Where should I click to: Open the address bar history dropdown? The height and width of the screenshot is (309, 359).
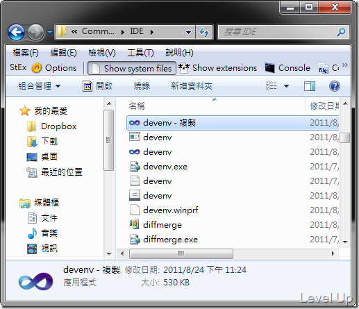(x=189, y=32)
